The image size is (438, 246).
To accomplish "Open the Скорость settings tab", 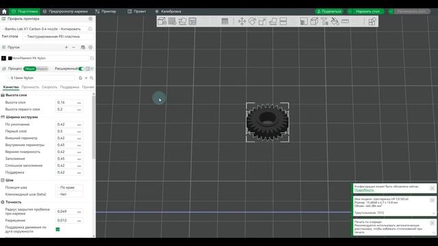I will pyautogui.click(x=49, y=87).
